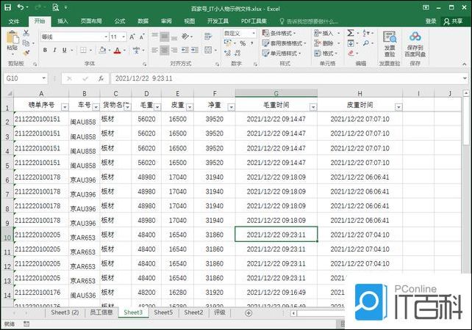
Task: Click the Save icon in quick access toolbar
Action: coord(7,7)
